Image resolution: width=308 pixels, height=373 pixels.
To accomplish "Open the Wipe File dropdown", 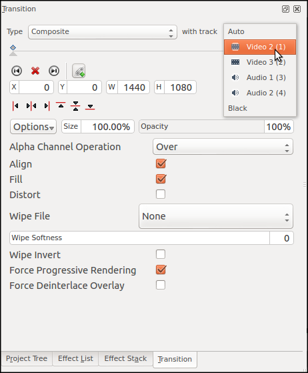I will 216,216.
